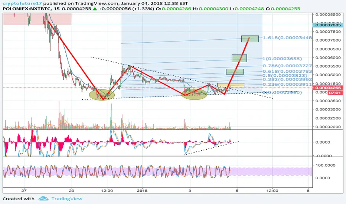This screenshot has height=204, width=346.
Task: Select the 0.236(0.00003911) Fibonacci label
Action: click(287, 85)
